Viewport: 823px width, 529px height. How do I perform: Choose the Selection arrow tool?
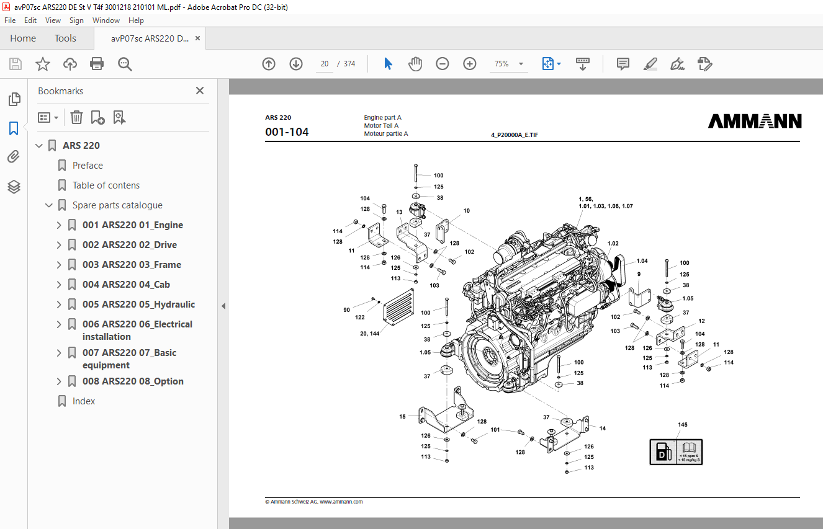pos(389,64)
